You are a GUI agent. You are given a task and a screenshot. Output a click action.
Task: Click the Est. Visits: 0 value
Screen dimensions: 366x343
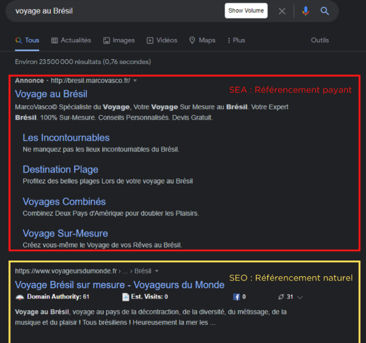149,296
